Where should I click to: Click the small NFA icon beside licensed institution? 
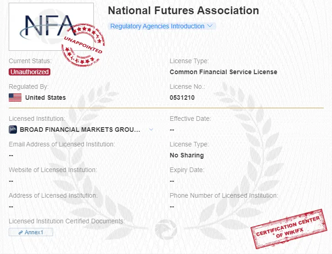[13, 130]
